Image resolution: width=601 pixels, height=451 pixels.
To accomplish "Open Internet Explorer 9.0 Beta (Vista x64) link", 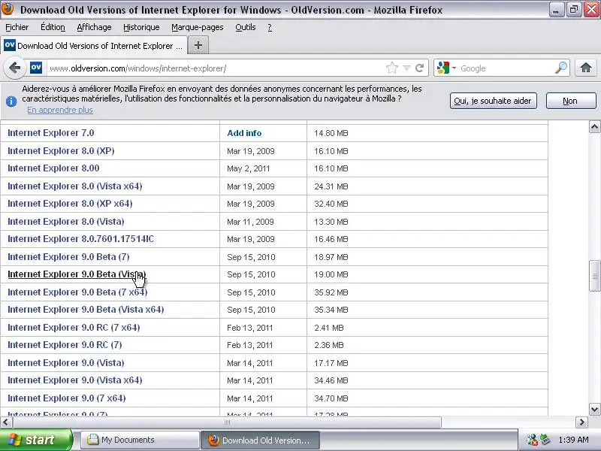I will [86, 310].
